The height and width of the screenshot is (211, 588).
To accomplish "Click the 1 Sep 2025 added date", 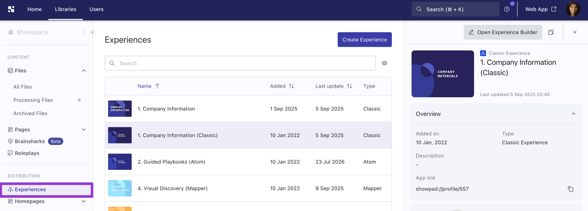I will pyautogui.click(x=284, y=109).
